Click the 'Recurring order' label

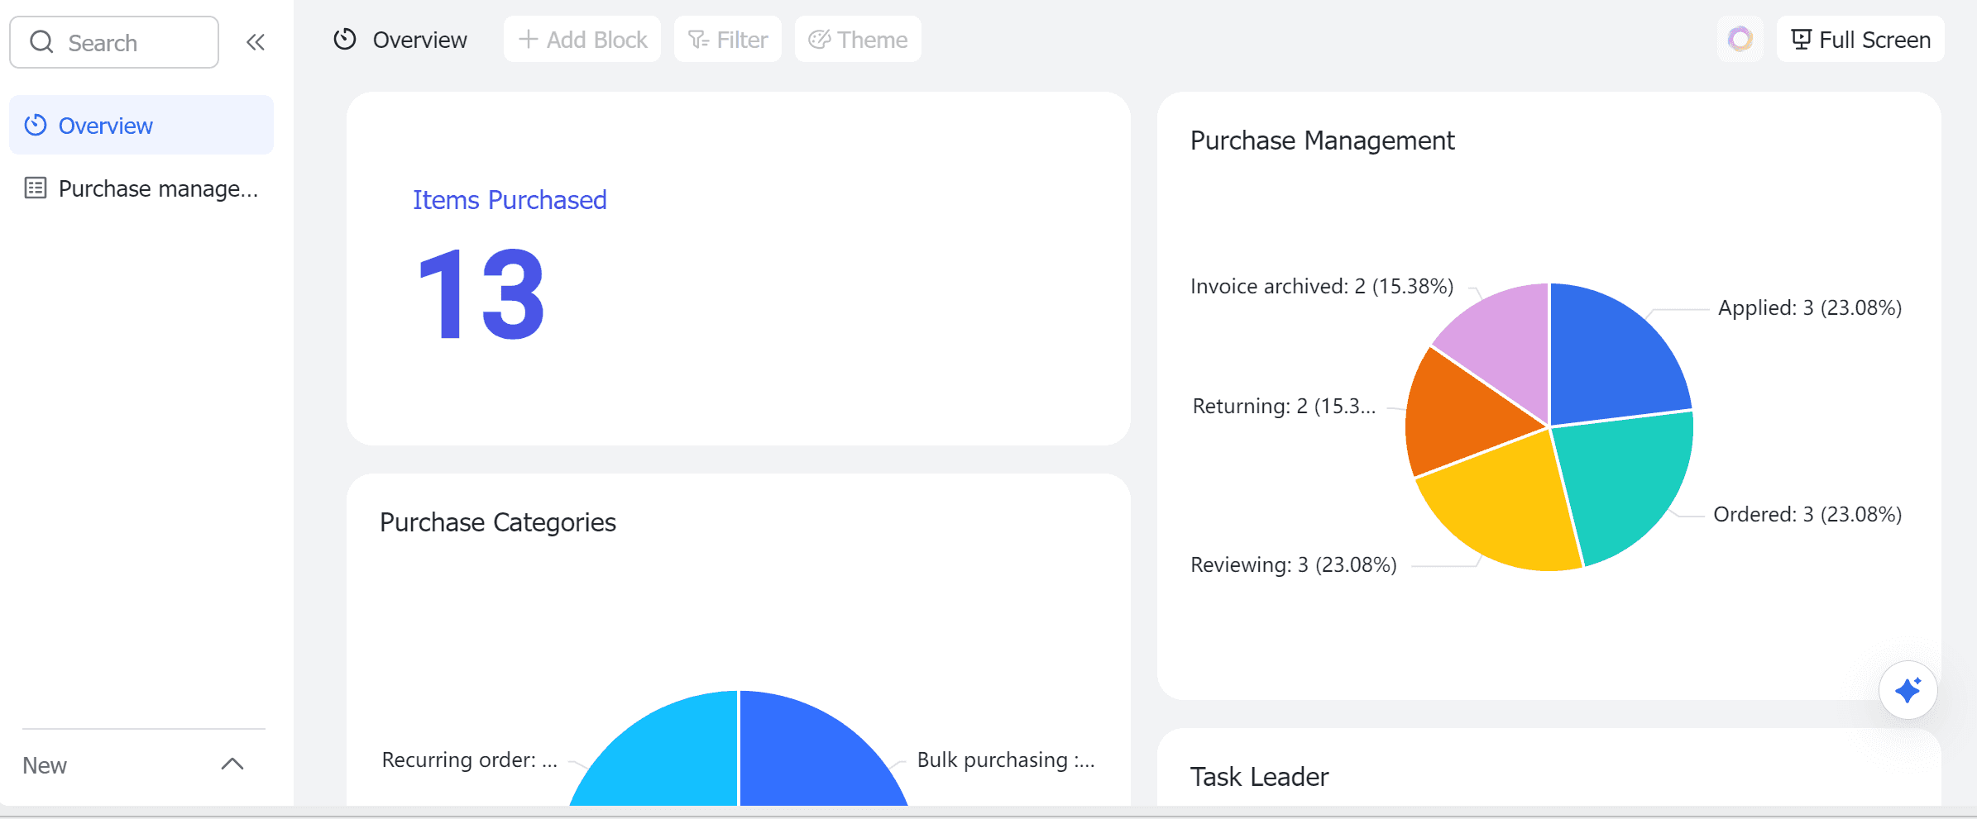click(470, 759)
